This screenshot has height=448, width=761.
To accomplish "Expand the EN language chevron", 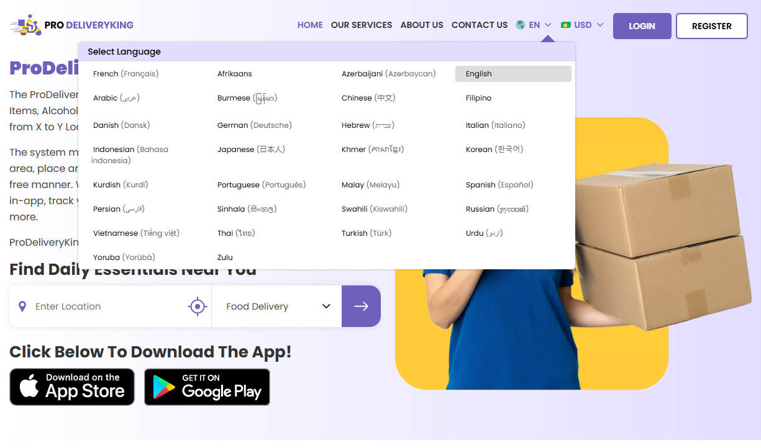I will click(548, 25).
